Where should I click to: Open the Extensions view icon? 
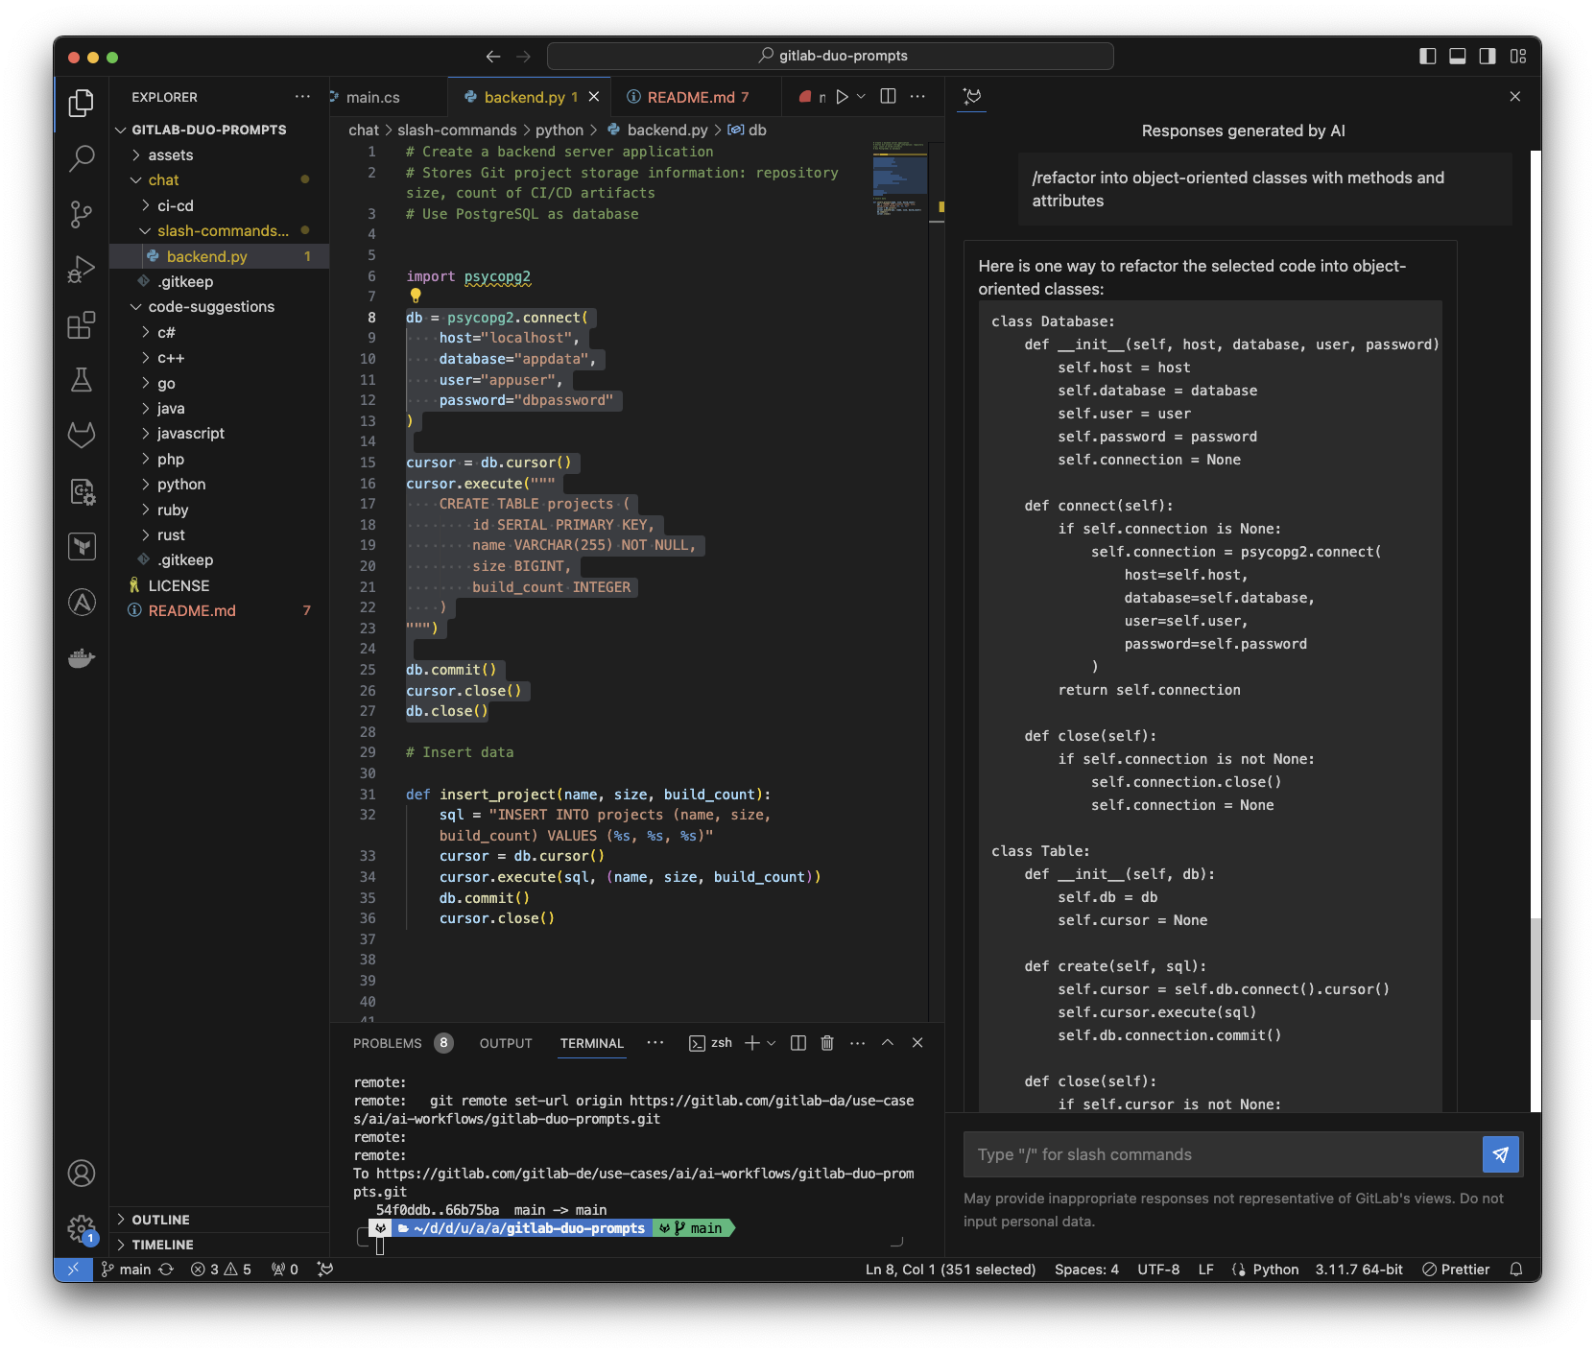point(82,325)
